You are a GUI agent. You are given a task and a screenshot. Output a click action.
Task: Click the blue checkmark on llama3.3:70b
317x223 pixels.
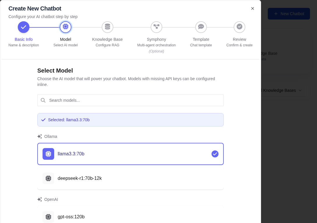215,154
